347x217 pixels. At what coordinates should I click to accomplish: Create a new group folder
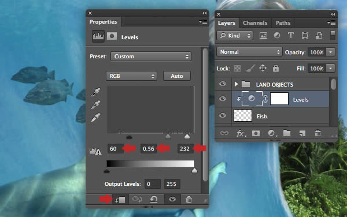(x=287, y=133)
